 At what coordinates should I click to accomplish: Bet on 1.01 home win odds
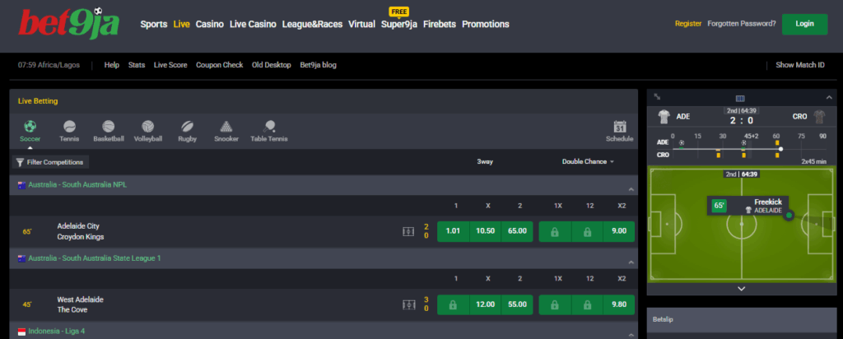(453, 231)
